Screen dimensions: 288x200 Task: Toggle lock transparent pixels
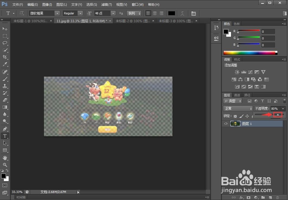(x=235, y=116)
